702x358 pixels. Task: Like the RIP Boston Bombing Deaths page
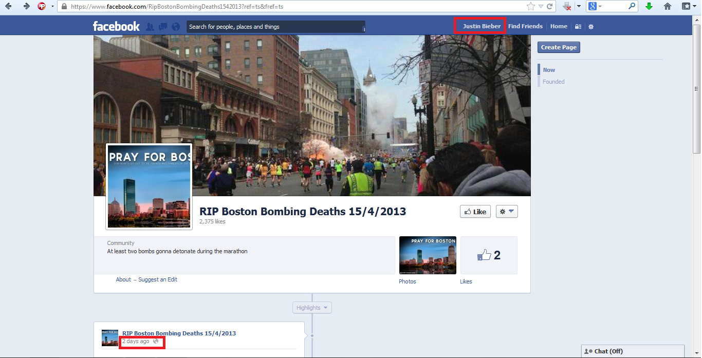coord(475,212)
